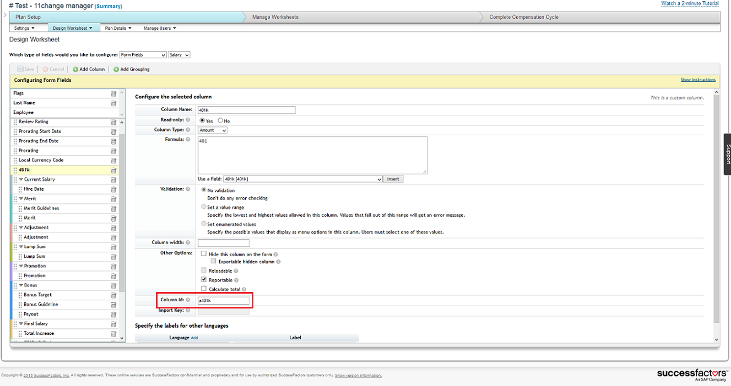This screenshot has height=386, width=731.
Task: Show help for the Formula field
Action: 188,140
